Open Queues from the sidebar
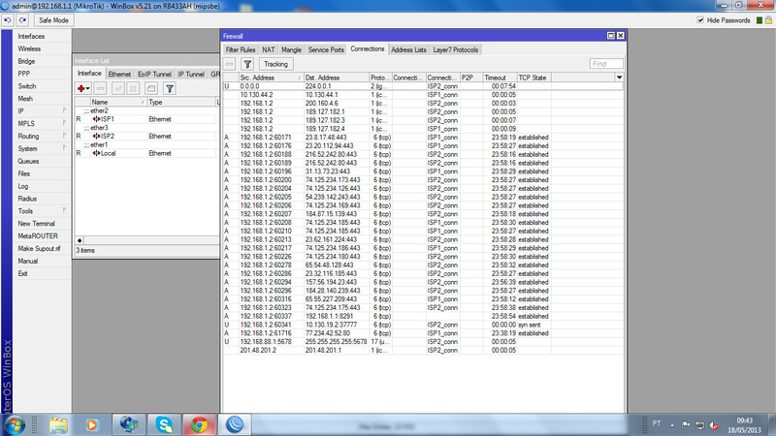Screen dimensions: 776x436 [28, 161]
